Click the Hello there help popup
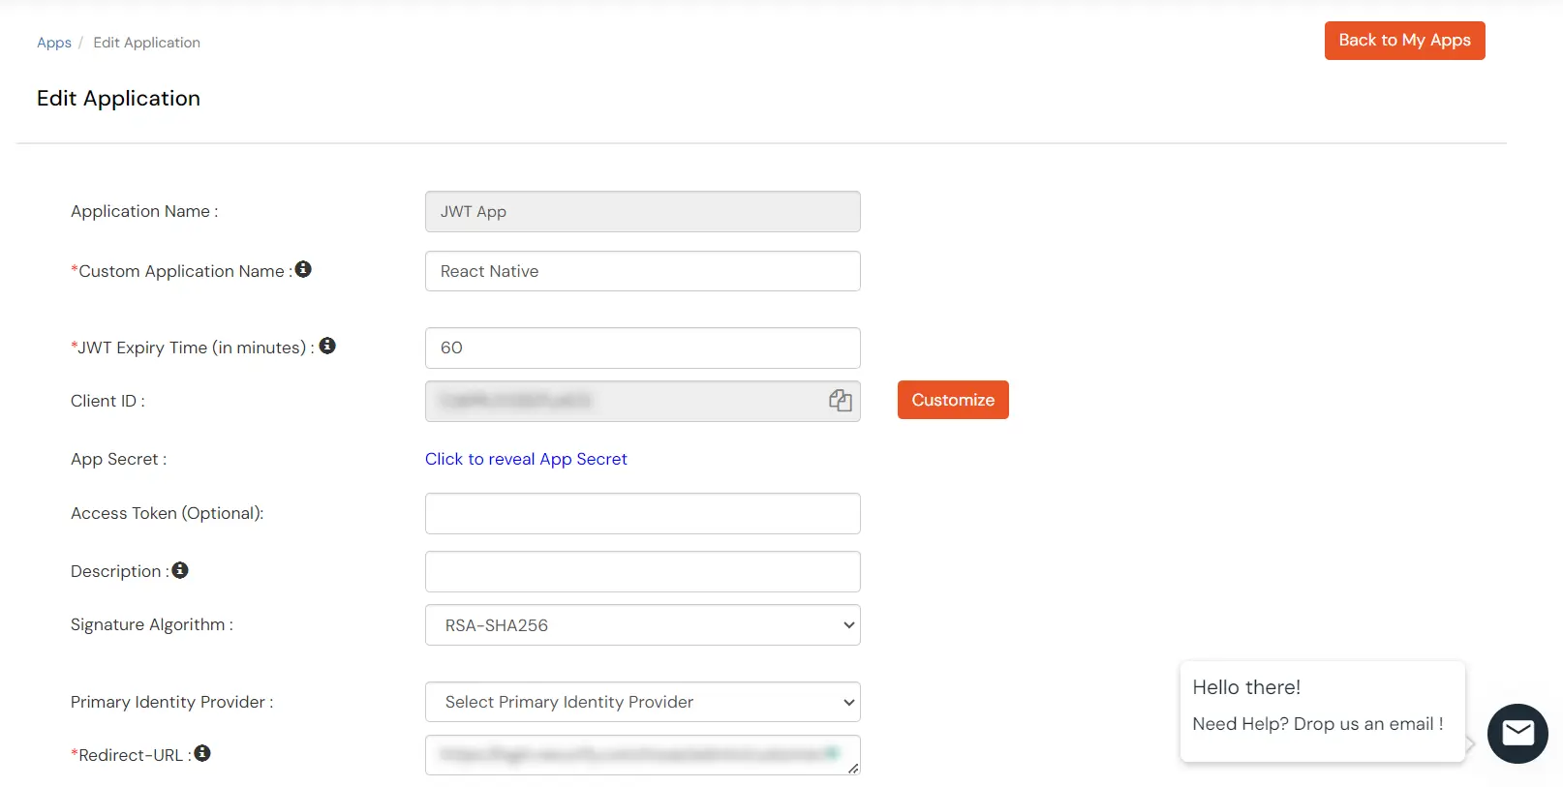The image size is (1563, 787). [1321, 710]
